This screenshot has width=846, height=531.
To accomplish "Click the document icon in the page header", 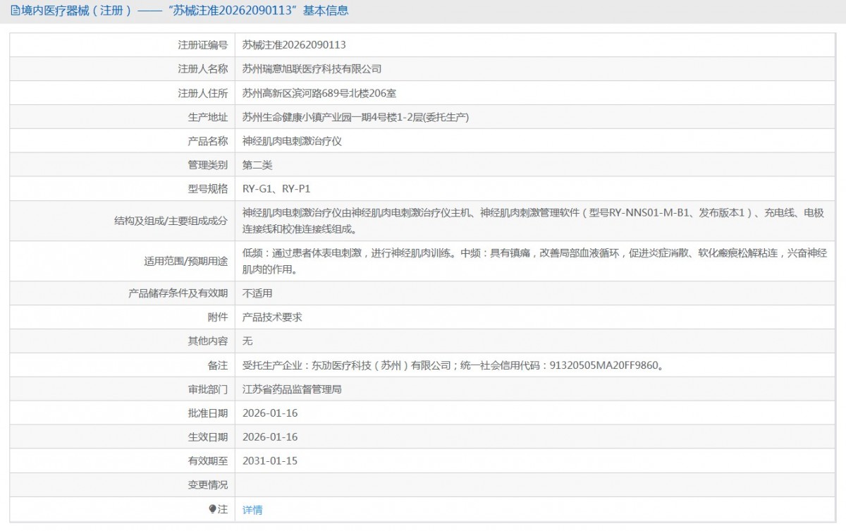I will (x=16, y=11).
